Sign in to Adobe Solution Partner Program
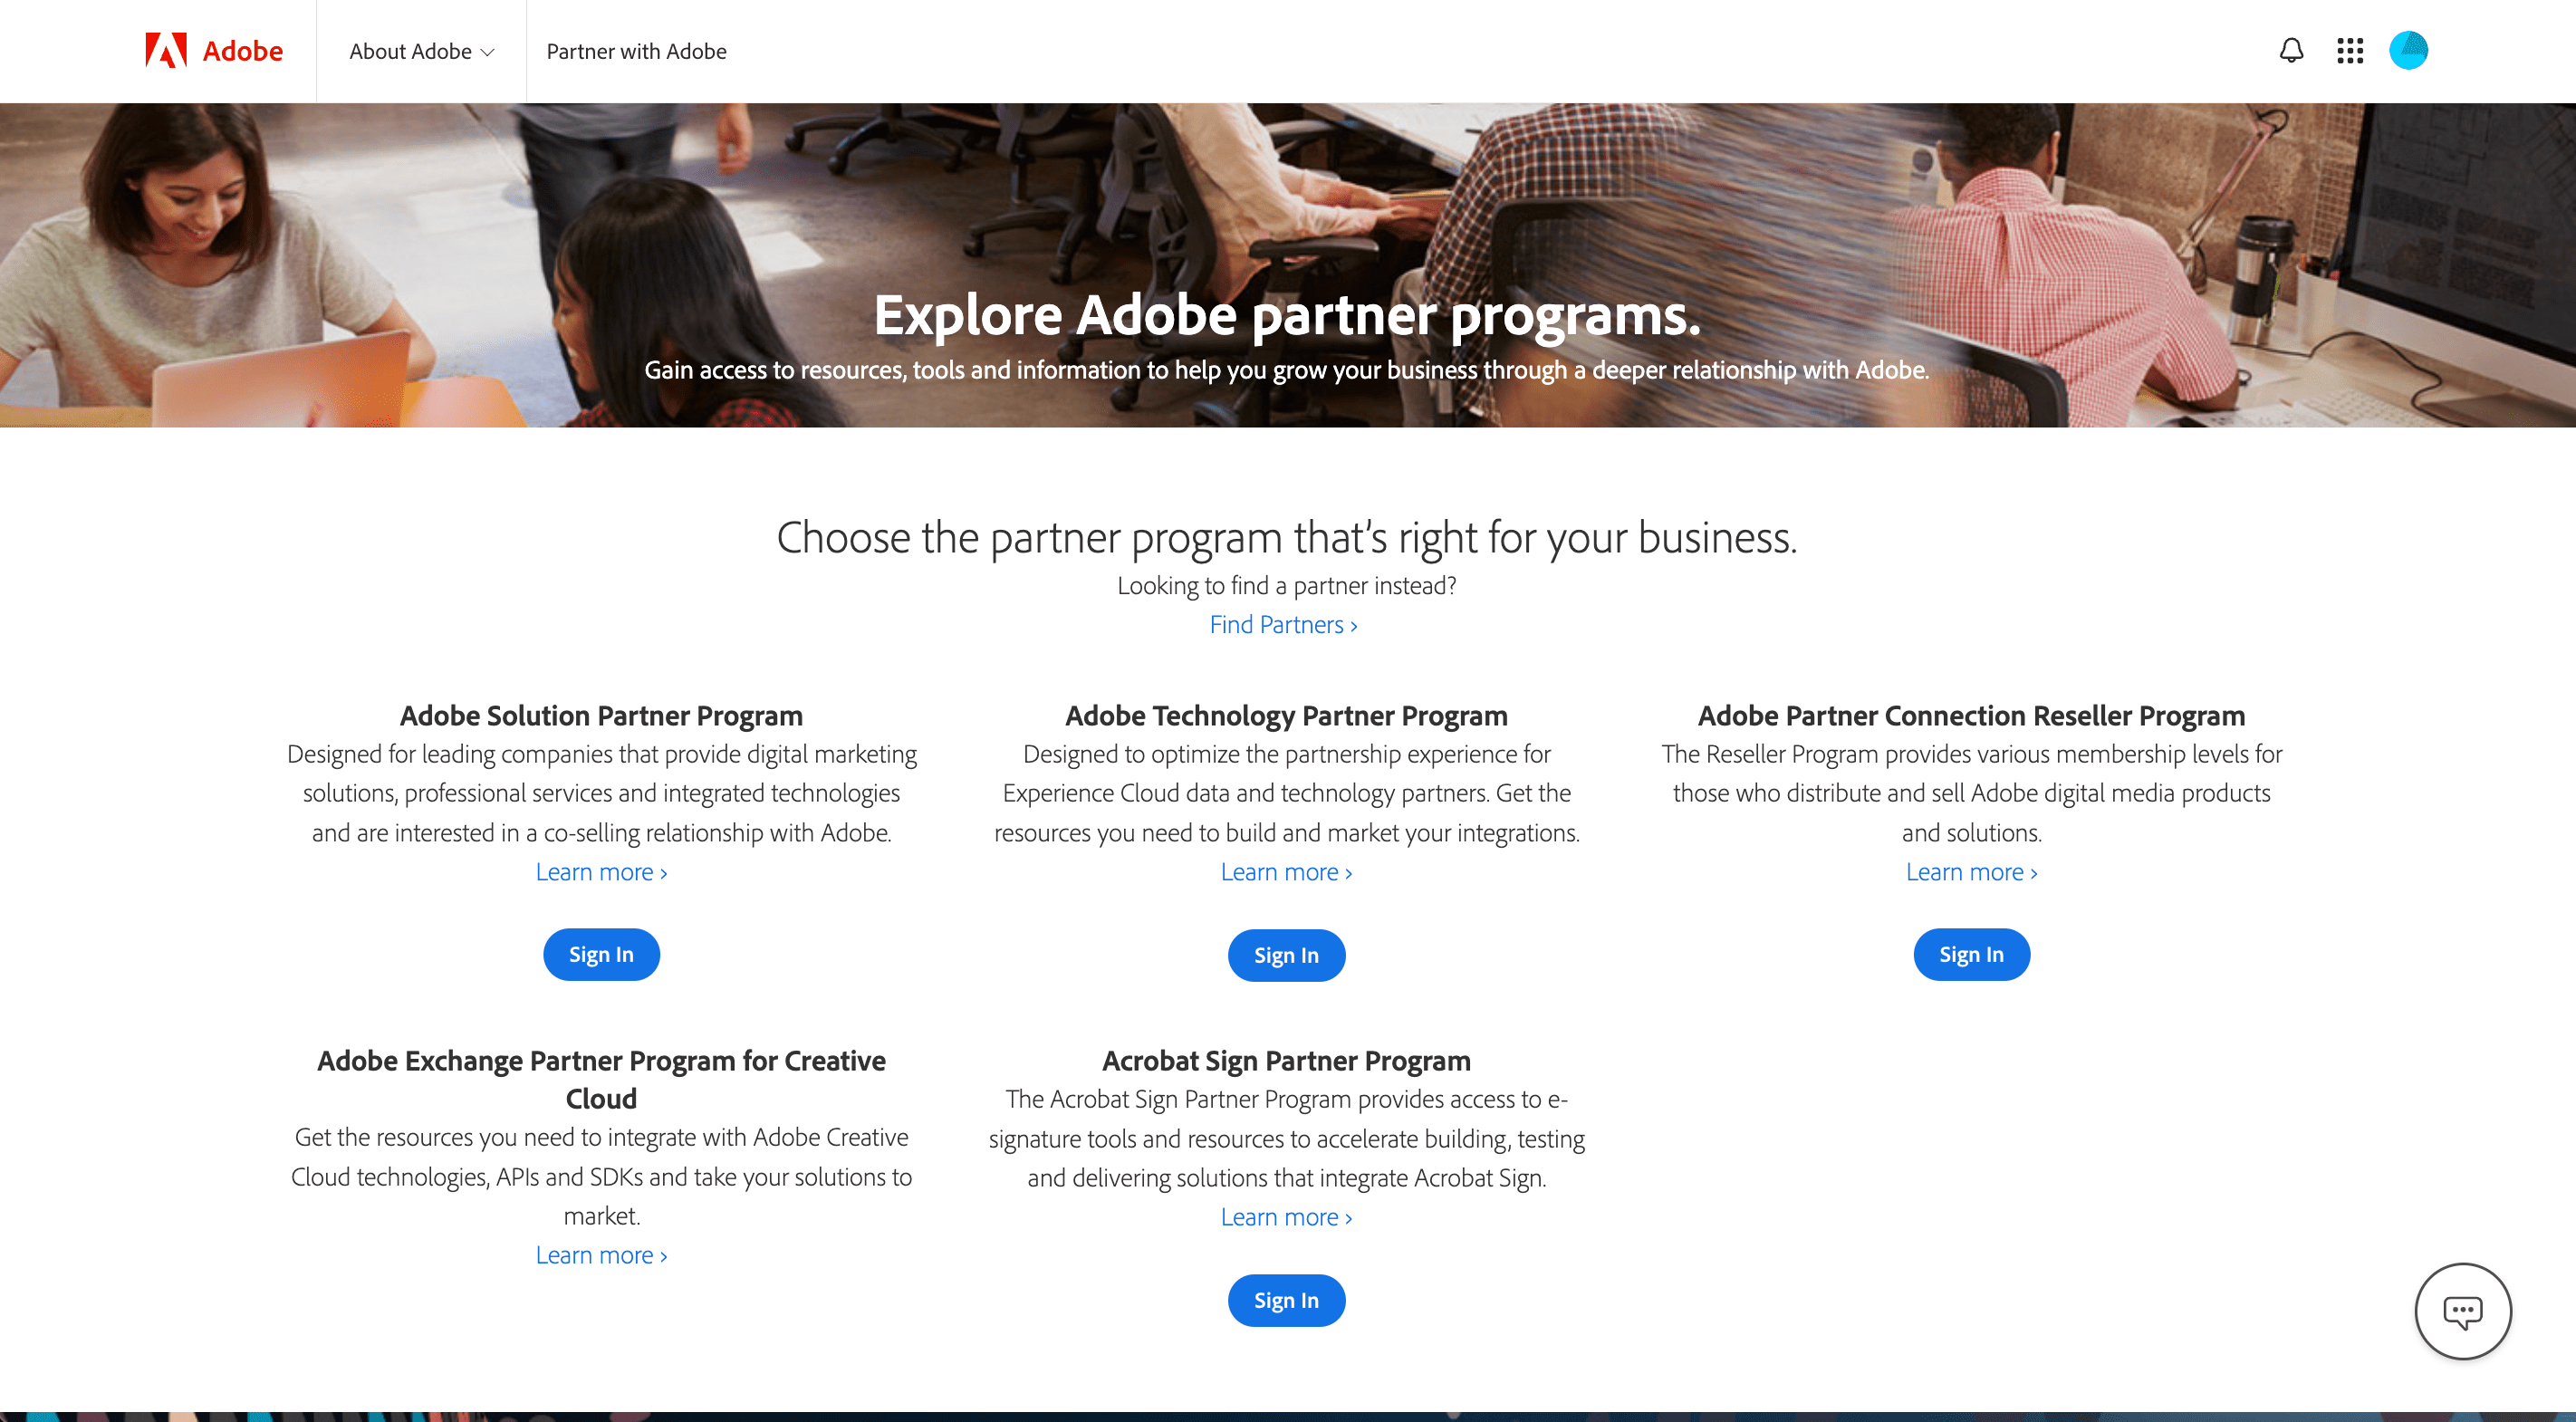 pyautogui.click(x=601, y=955)
